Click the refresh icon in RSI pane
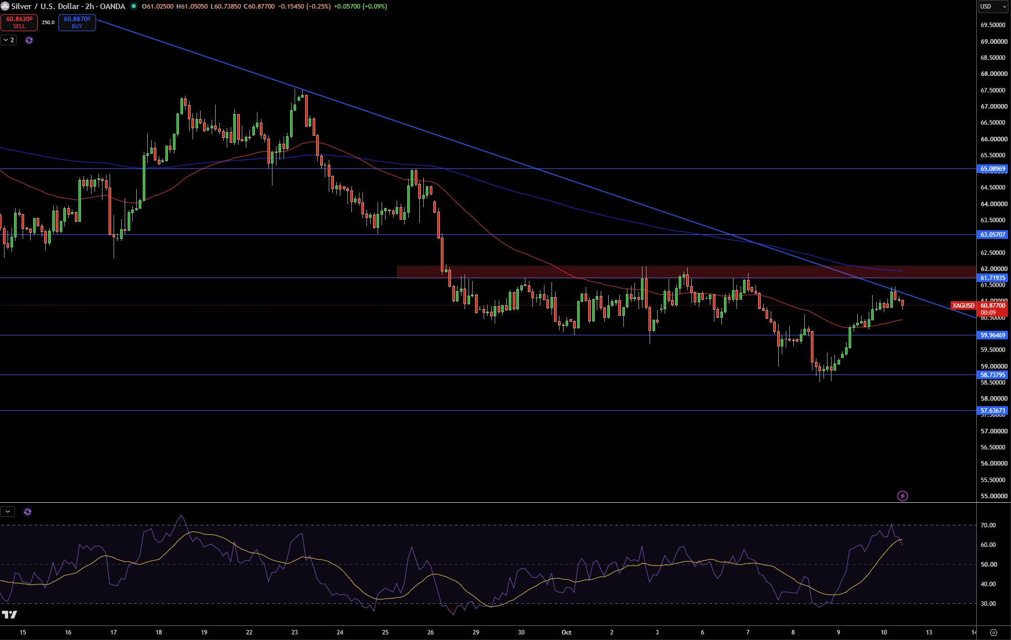 tap(28, 512)
